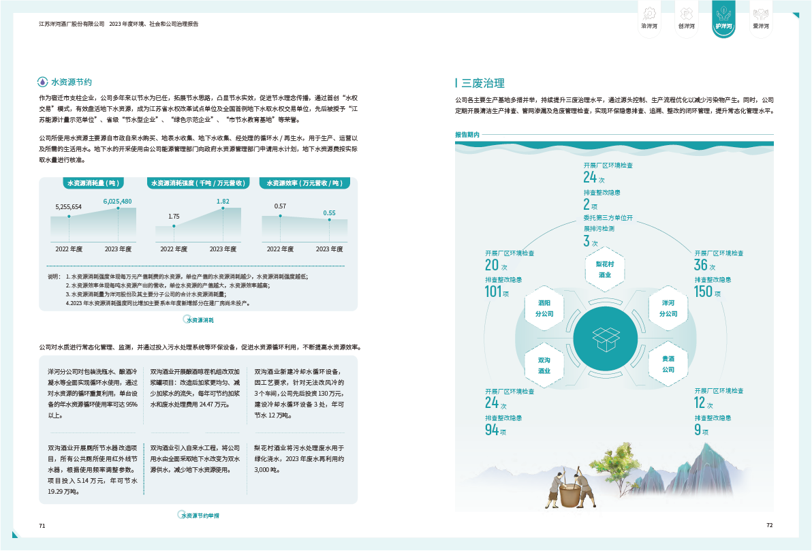Click the circle icon beside 水资源消耗 caption
Screen dimensions: 812x551
tap(188, 319)
